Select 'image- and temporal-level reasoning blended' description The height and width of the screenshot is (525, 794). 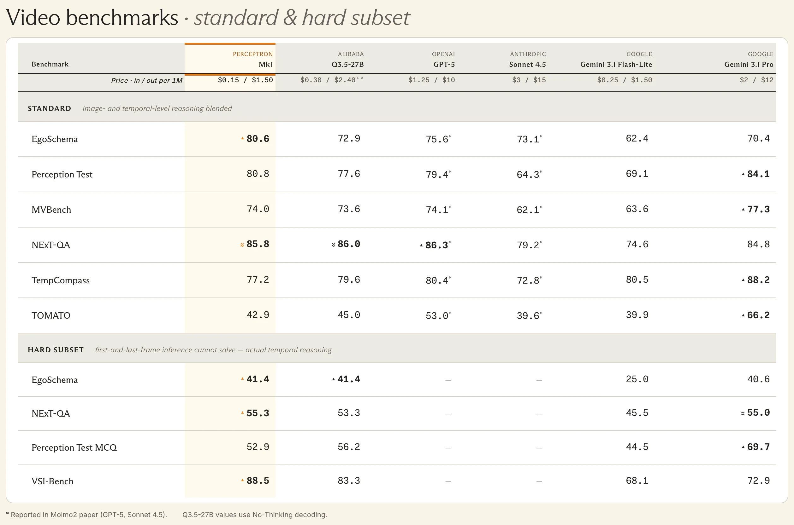click(157, 108)
